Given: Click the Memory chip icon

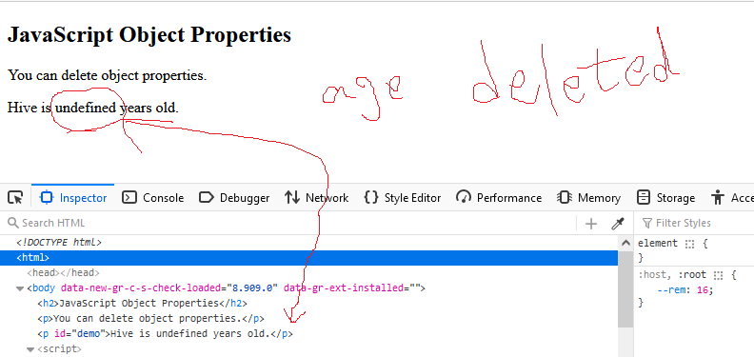Looking at the screenshot, I should pos(564,198).
